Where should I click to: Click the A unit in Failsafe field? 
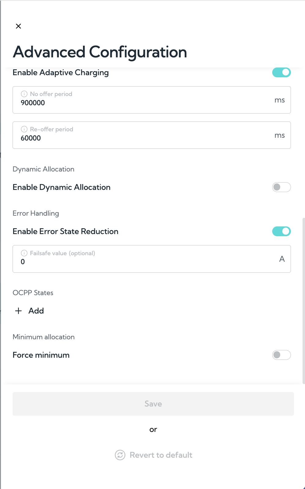coord(282,259)
